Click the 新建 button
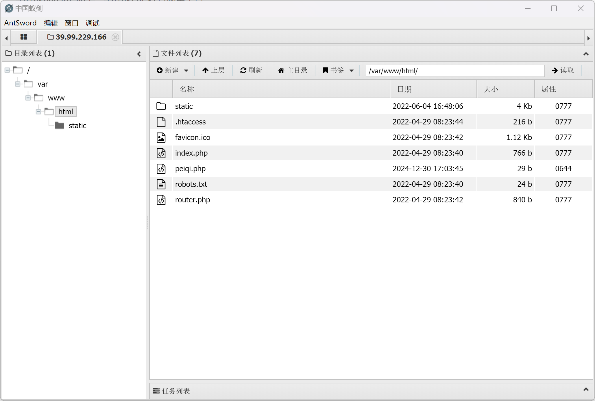This screenshot has height=401, width=595. click(168, 70)
